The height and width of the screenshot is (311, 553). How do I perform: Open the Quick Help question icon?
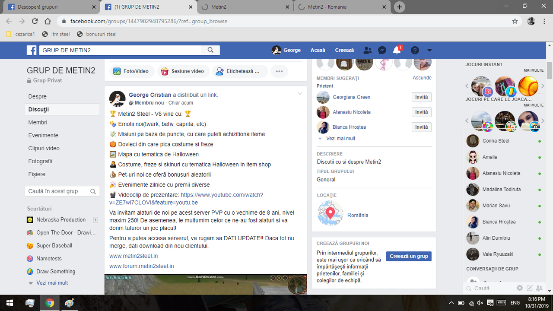pyautogui.click(x=415, y=50)
